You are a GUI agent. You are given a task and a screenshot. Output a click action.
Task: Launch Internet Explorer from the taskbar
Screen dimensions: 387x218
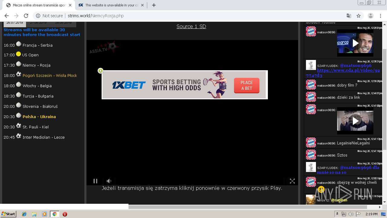pyautogui.click(x=24, y=214)
